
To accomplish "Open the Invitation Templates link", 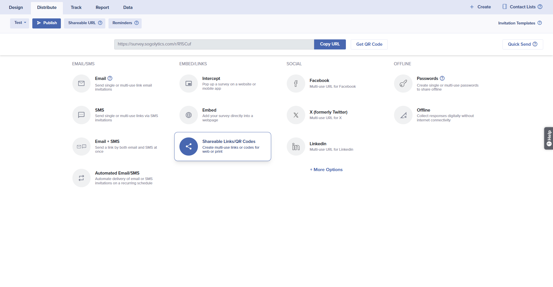I will pyautogui.click(x=516, y=23).
